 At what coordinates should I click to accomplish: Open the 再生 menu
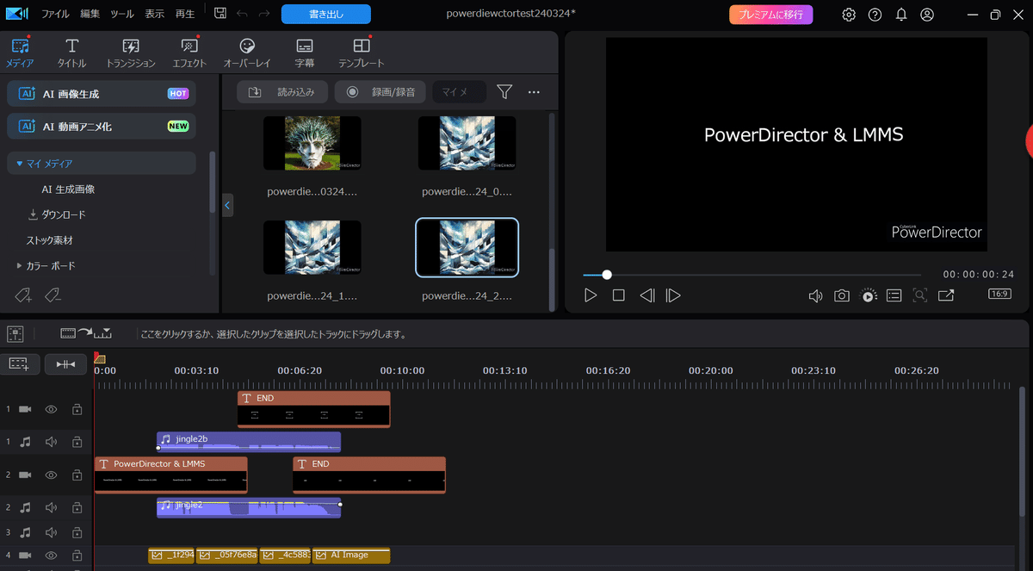pos(184,15)
